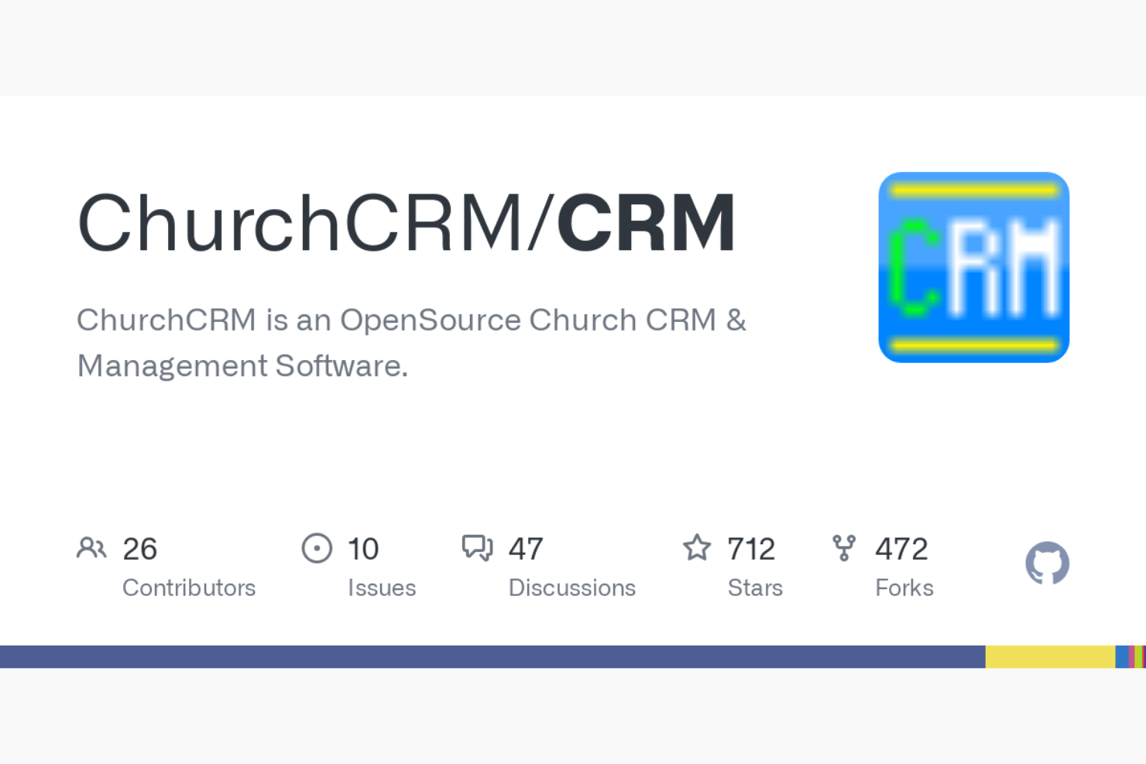Image resolution: width=1146 pixels, height=764 pixels.
Task: Click the '712' stars count
Action: pyautogui.click(x=751, y=549)
